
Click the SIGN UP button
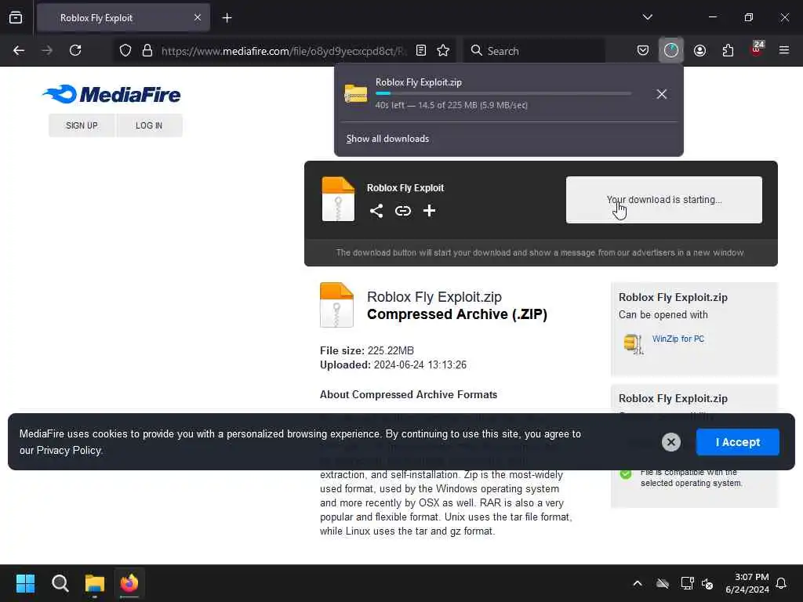[x=82, y=125]
